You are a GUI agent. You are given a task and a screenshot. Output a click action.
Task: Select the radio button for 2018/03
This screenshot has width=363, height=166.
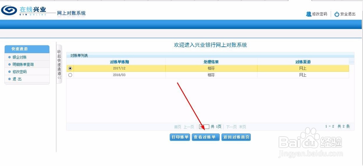70,75
